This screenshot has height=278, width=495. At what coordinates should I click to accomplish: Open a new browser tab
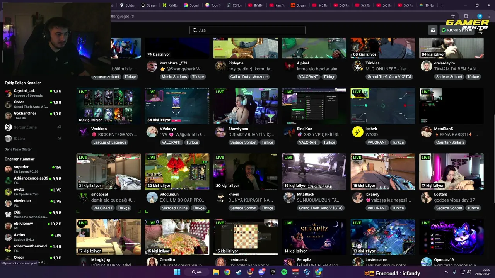[442, 5]
